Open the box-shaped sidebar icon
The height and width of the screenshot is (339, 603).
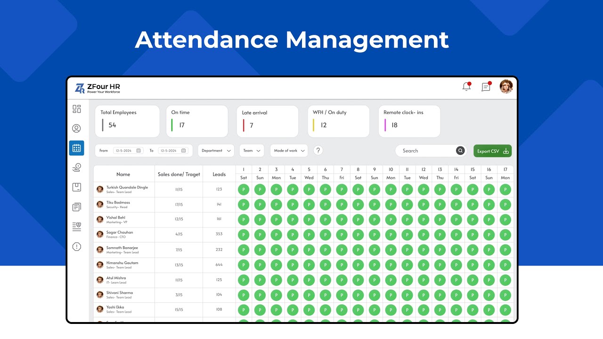click(76, 187)
